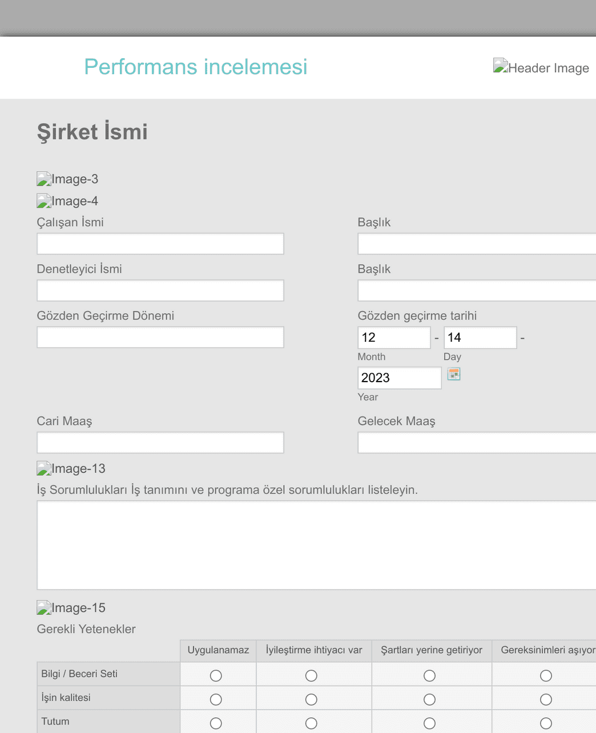Open the calendar date picker icon
This screenshot has height=733, width=596.
click(454, 374)
